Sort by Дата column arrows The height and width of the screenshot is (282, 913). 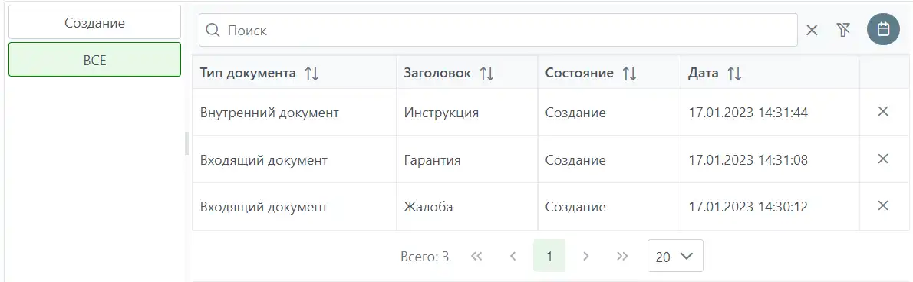coord(734,74)
